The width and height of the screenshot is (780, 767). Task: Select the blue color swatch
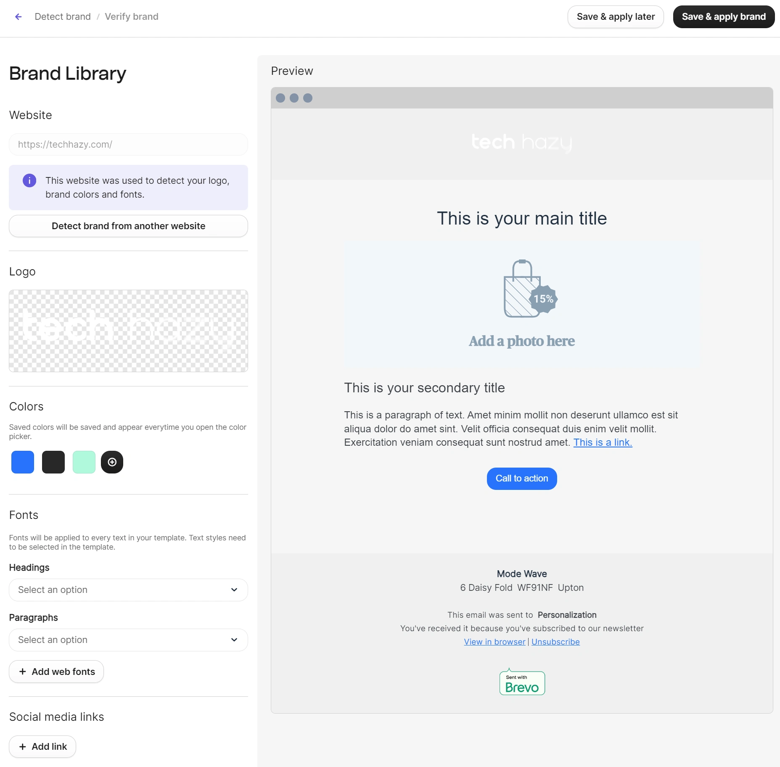23,462
